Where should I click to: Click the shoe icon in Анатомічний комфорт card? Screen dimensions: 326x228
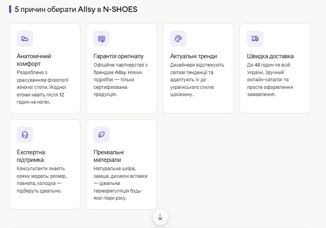[25, 39]
